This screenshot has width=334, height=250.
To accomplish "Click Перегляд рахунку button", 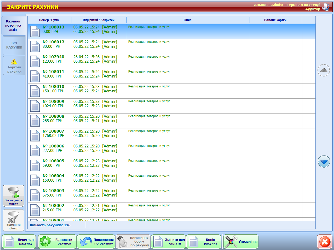I will point(19,241).
